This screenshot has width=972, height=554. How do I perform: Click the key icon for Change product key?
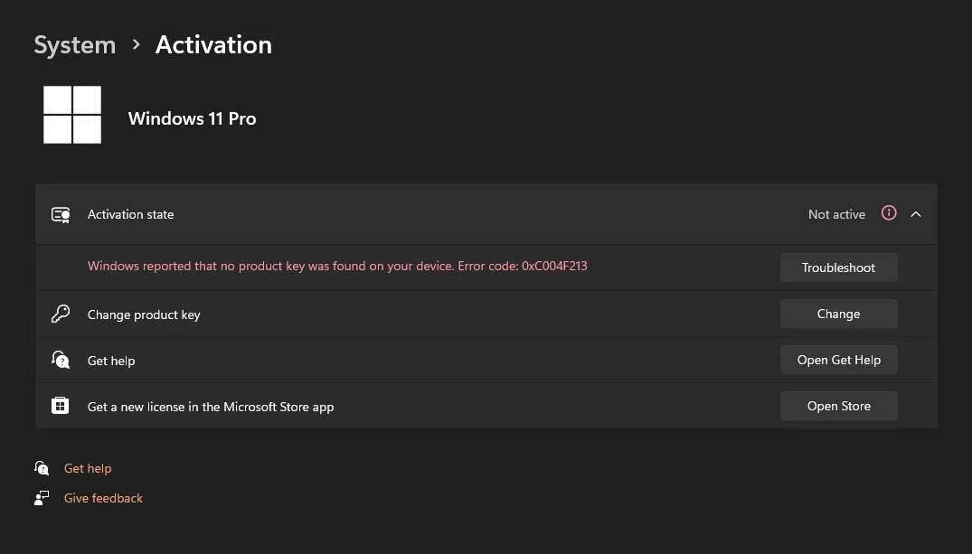click(x=61, y=314)
